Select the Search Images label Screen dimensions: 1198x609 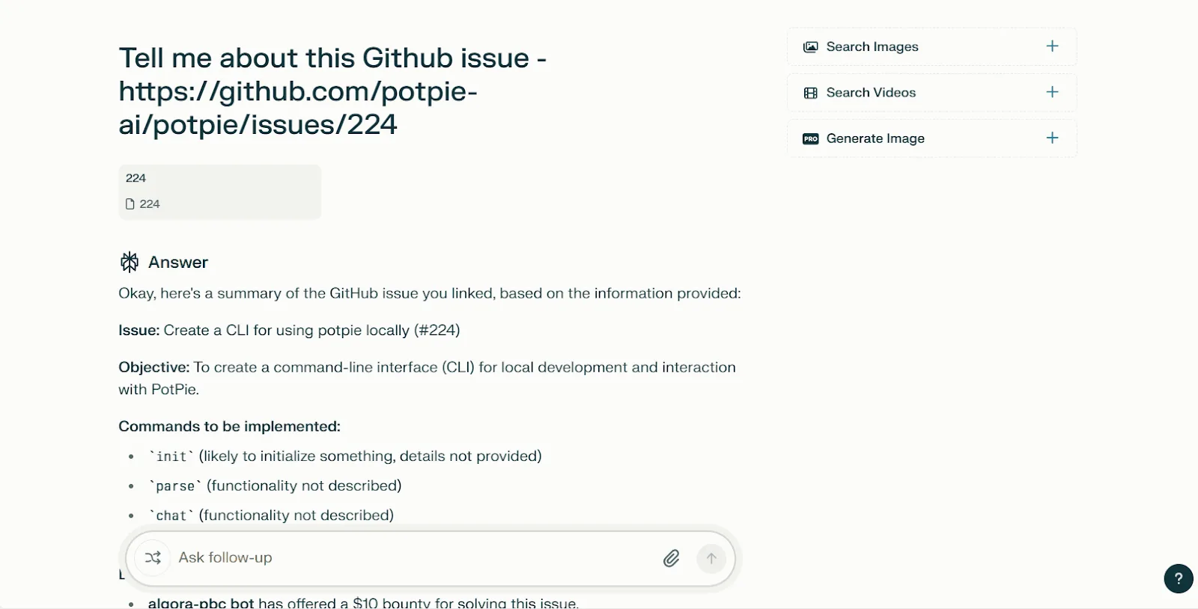click(x=872, y=46)
